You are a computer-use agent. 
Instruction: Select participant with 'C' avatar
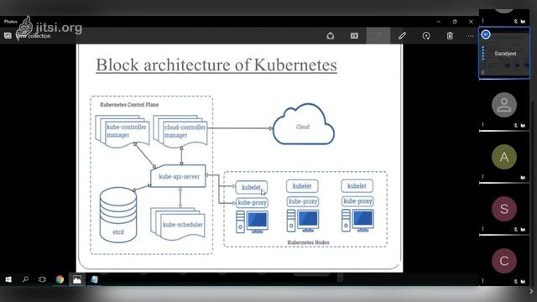(x=504, y=261)
